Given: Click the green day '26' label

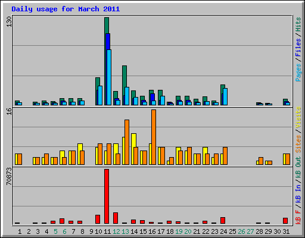Looking at the screenshot, I should click(241, 231).
